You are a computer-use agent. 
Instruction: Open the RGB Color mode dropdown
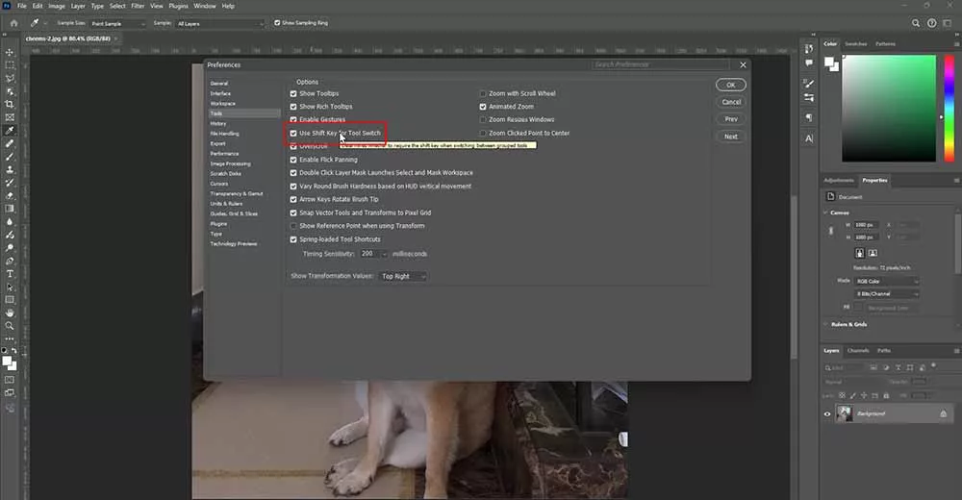point(887,281)
